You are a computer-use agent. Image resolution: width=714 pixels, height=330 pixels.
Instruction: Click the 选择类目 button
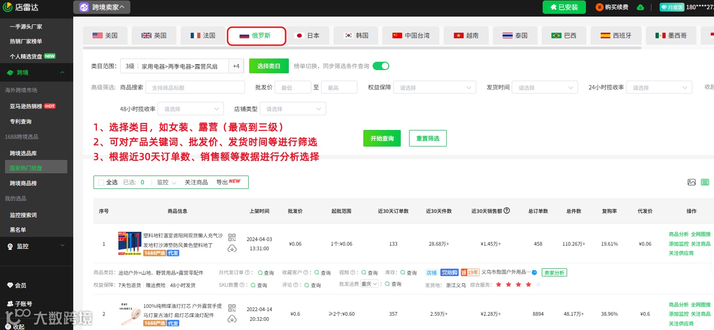[x=269, y=66]
